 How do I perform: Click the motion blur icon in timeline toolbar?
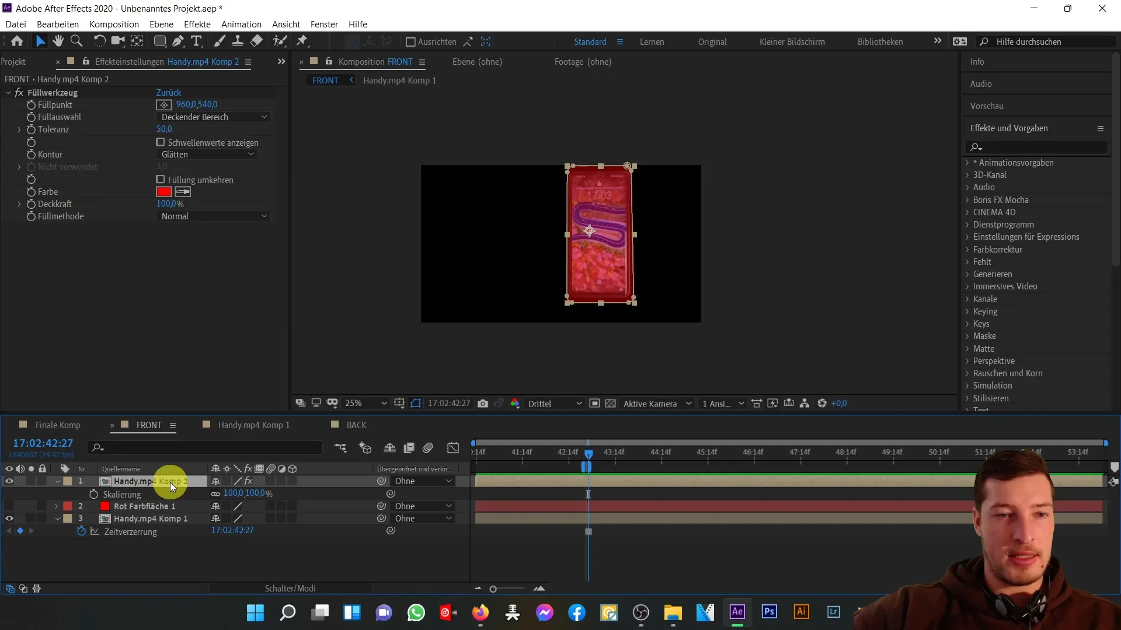point(429,447)
